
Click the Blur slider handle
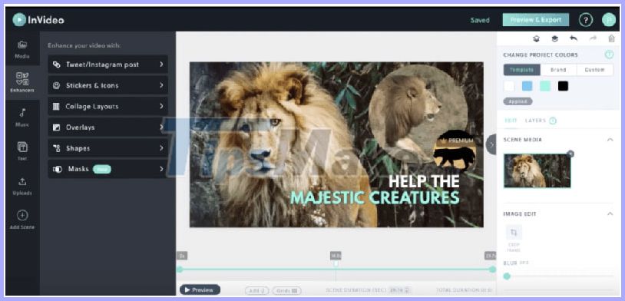[507, 276]
